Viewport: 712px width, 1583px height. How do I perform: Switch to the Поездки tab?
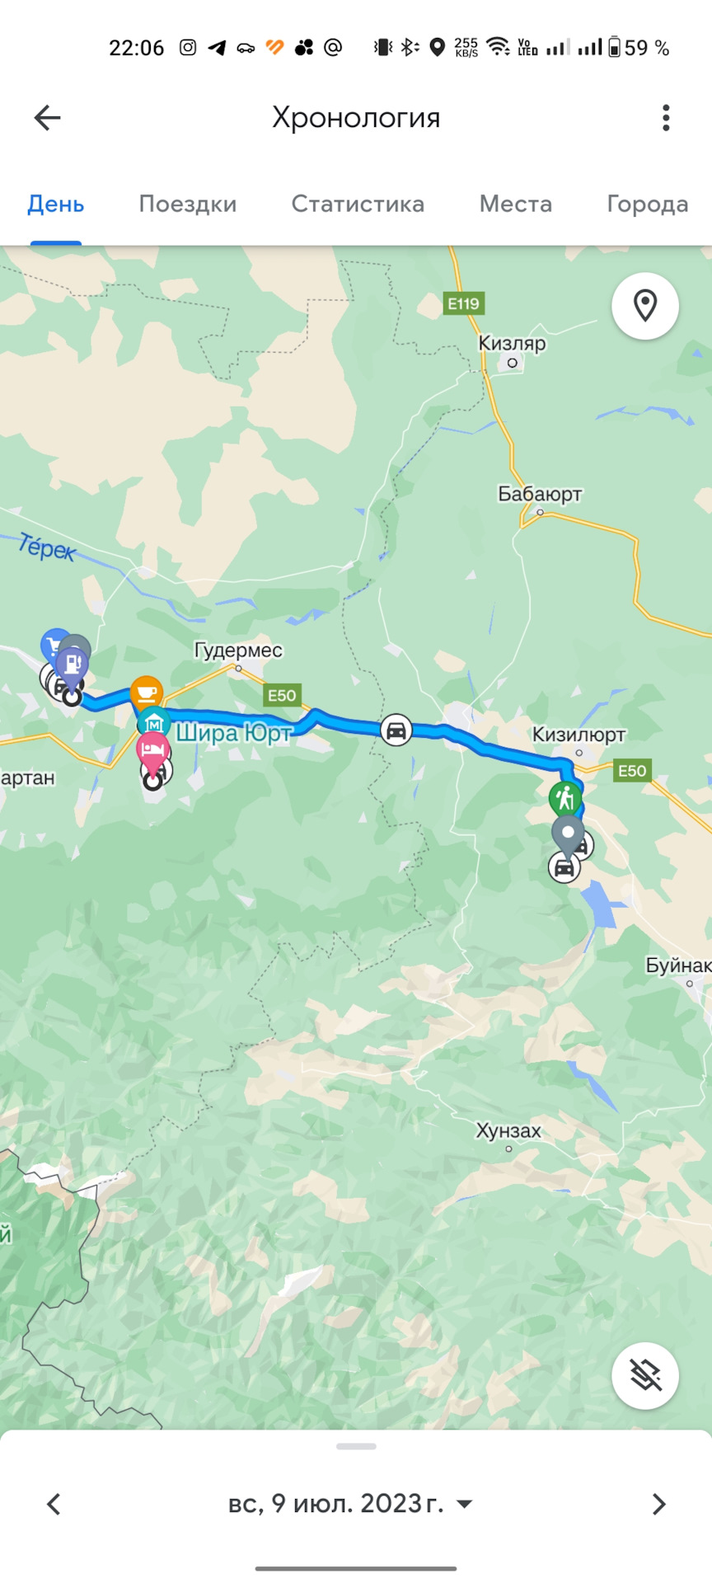[188, 204]
